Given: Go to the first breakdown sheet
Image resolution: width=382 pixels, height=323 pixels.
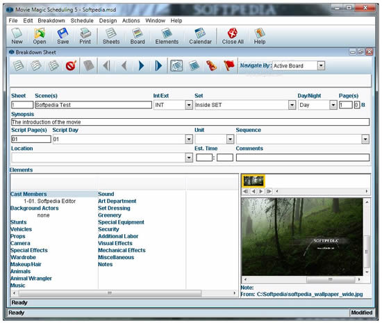Looking at the screenshot, I should point(106,65).
